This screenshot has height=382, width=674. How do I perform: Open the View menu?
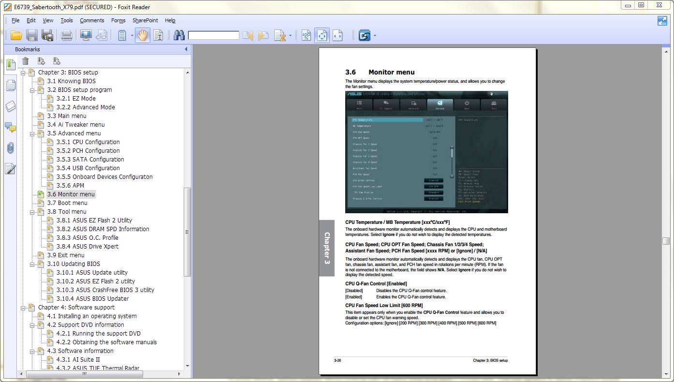pyautogui.click(x=48, y=21)
